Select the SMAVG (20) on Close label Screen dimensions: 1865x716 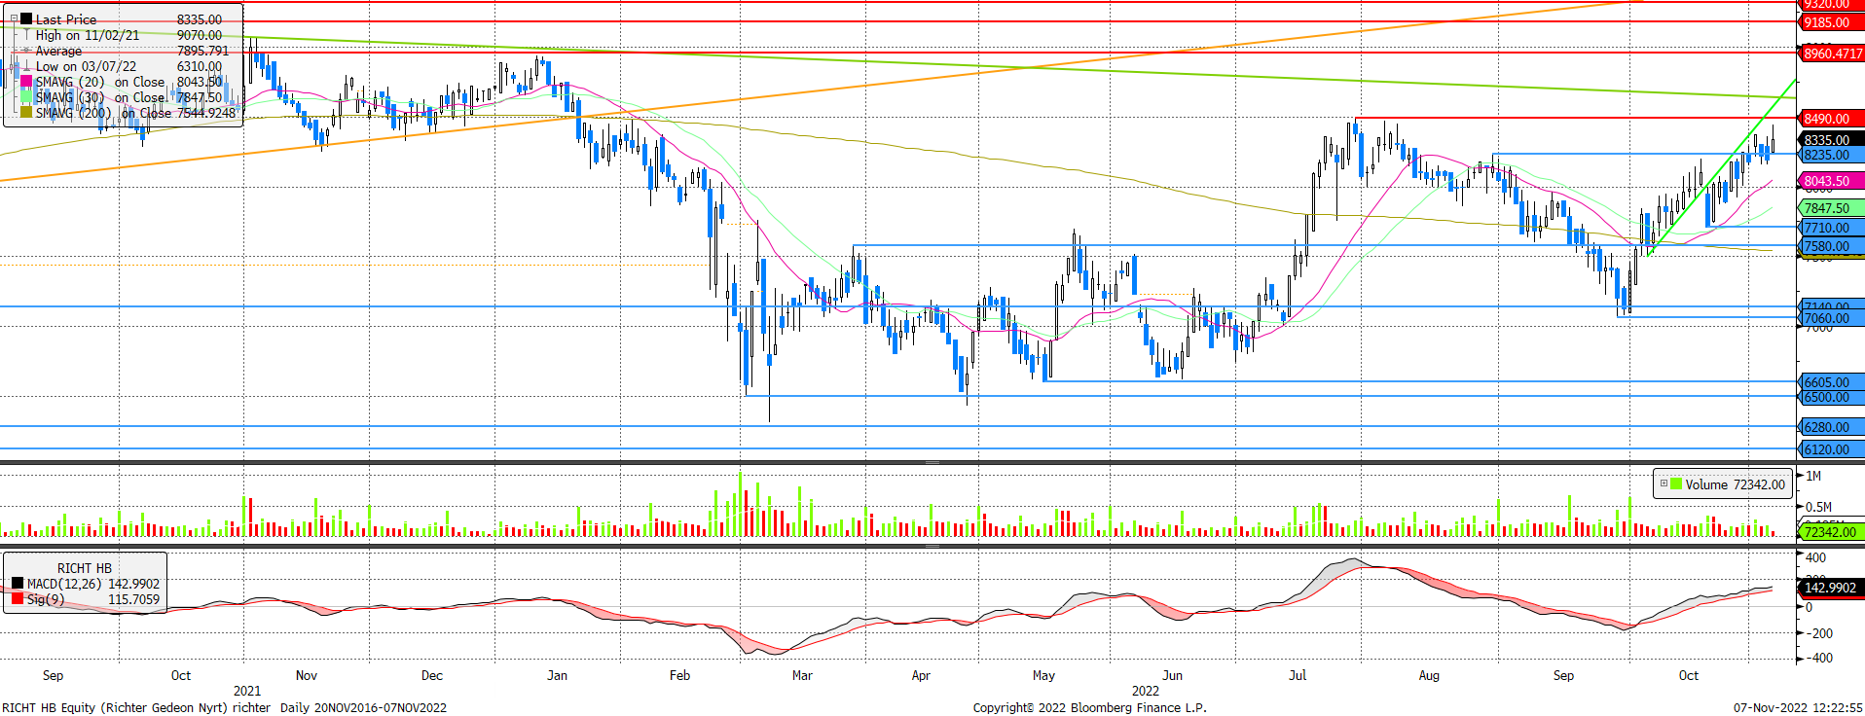pyautogui.click(x=100, y=82)
